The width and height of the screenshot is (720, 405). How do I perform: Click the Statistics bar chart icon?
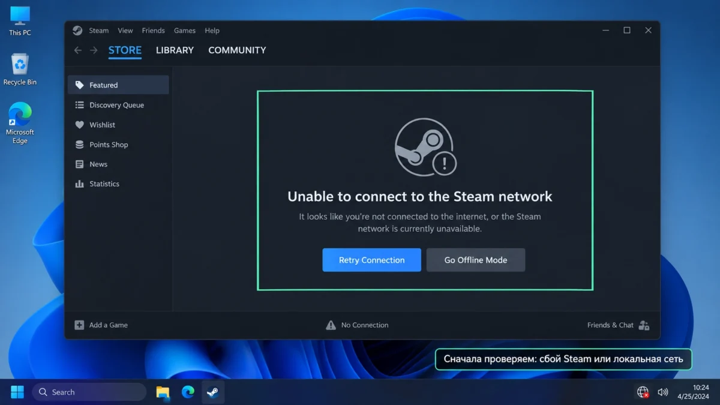79,184
